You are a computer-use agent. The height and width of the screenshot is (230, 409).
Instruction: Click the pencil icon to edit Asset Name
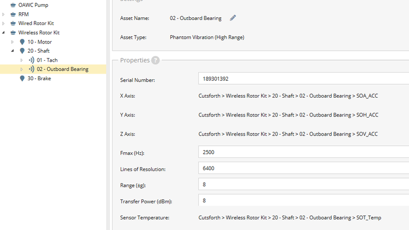point(233,18)
